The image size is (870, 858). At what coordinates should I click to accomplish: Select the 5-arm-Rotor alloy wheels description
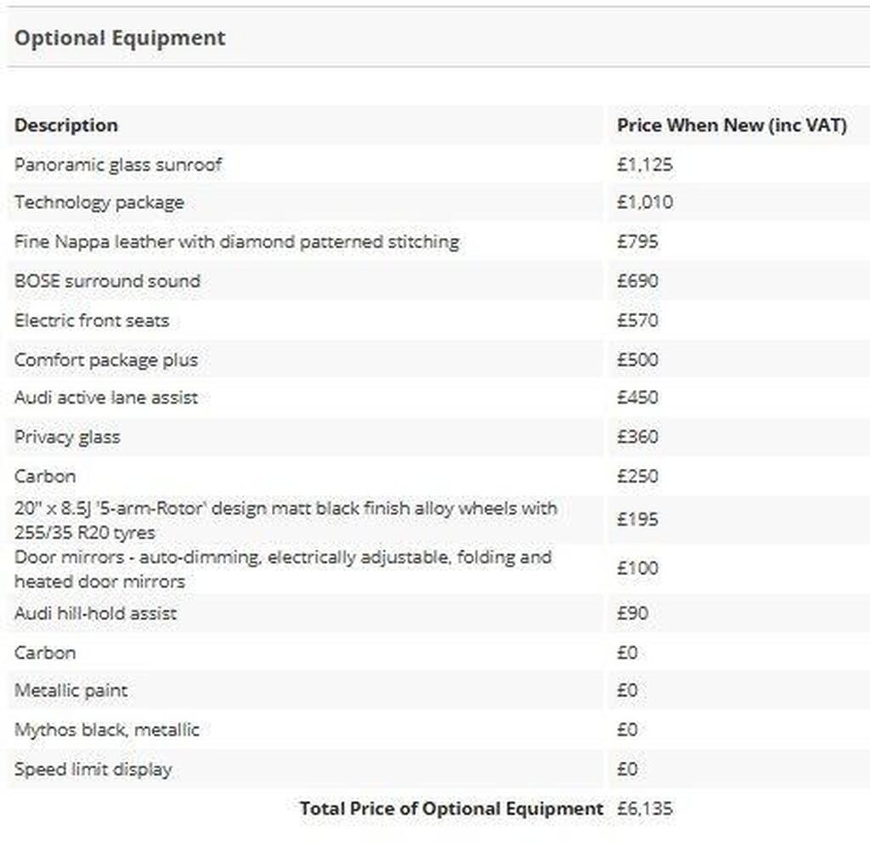pos(285,520)
